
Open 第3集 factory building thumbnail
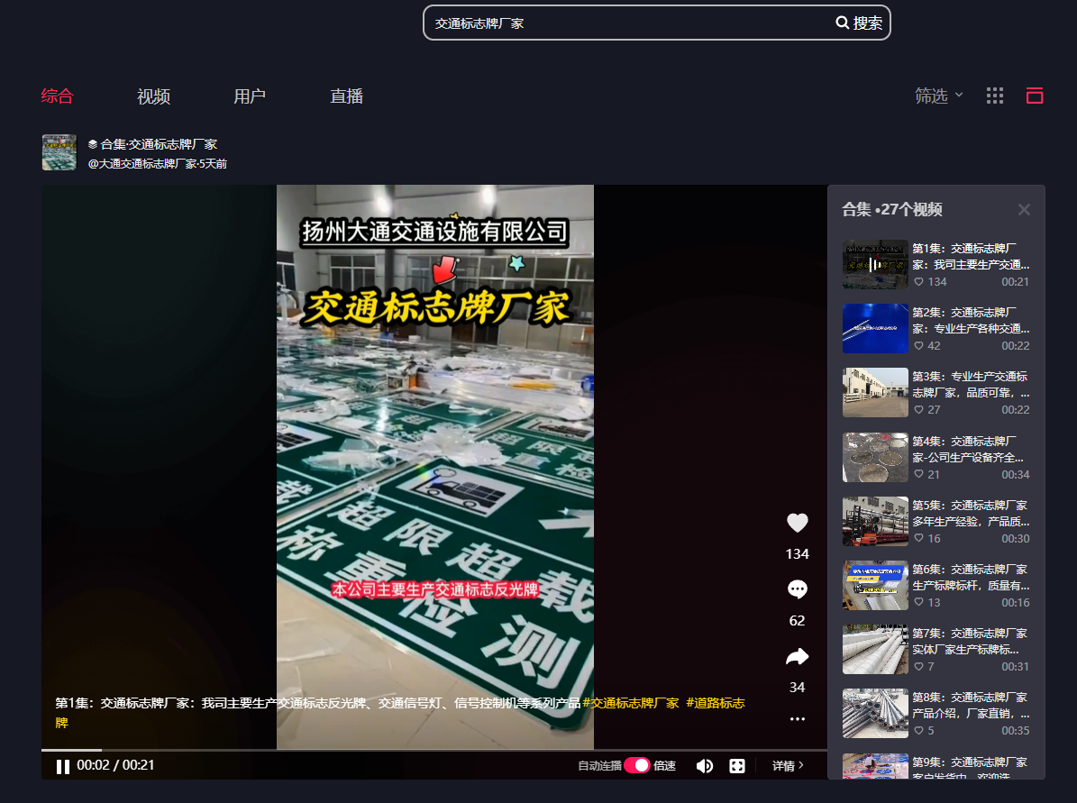coord(875,392)
